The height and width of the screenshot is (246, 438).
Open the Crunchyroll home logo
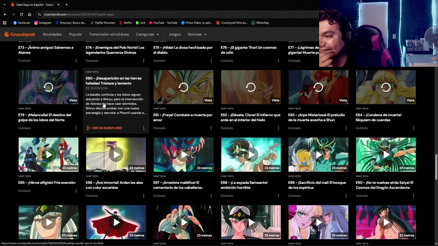20,34
